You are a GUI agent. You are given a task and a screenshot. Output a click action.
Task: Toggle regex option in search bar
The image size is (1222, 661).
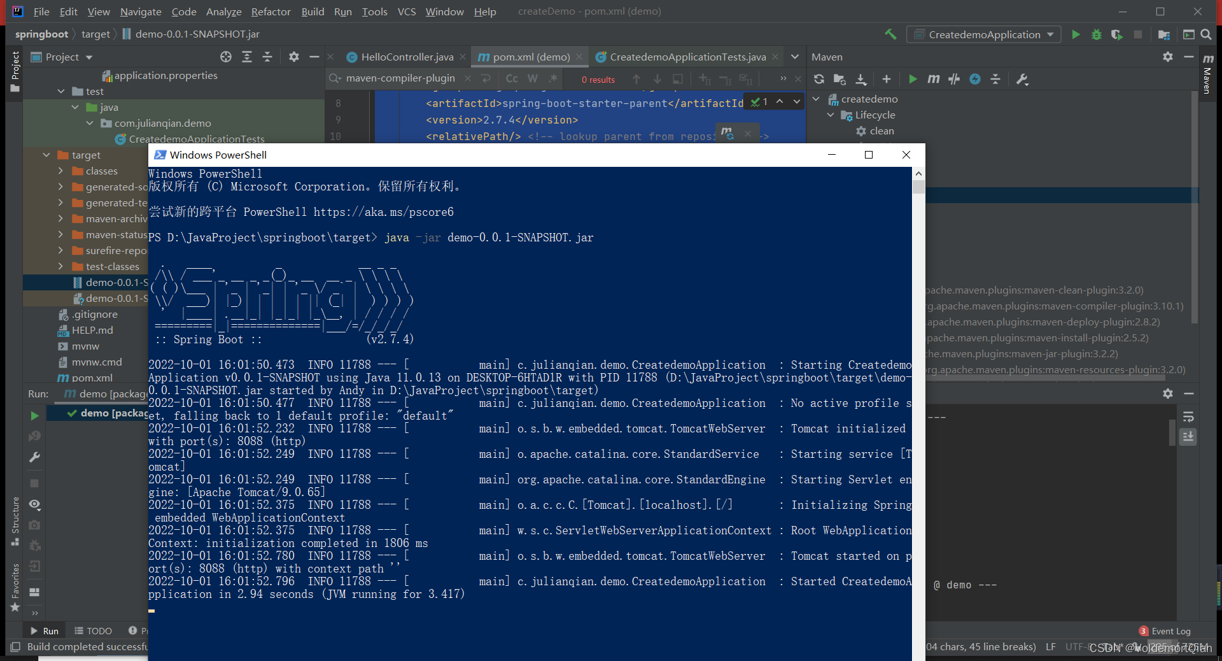point(553,79)
